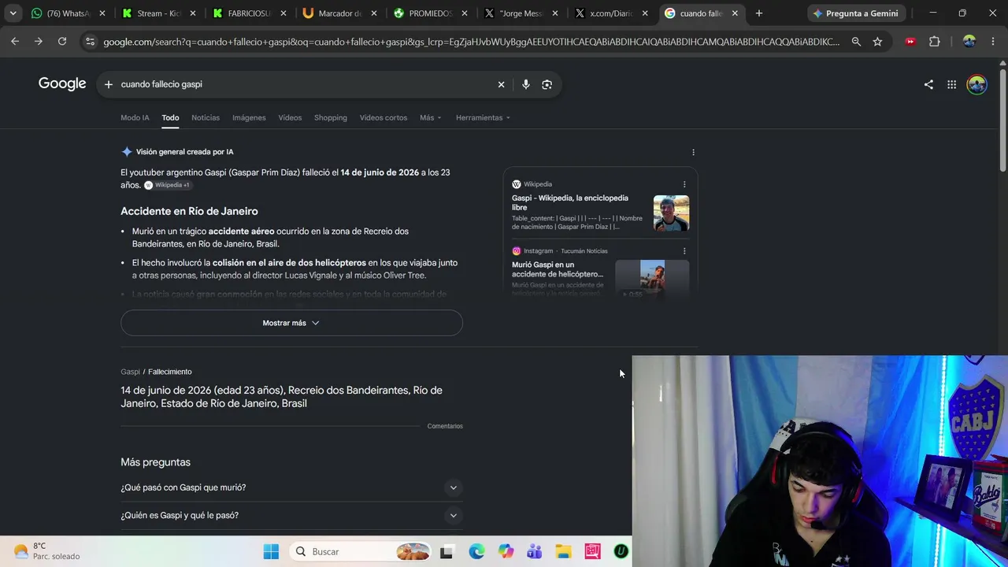Click the zoom magnifier icon in address bar
1008x567 pixels.
pos(856,42)
